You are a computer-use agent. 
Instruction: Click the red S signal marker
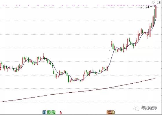pos(61,112)
